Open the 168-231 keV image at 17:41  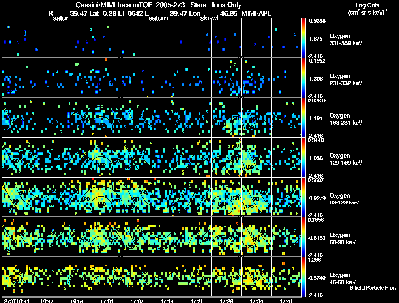[x=286, y=117]
